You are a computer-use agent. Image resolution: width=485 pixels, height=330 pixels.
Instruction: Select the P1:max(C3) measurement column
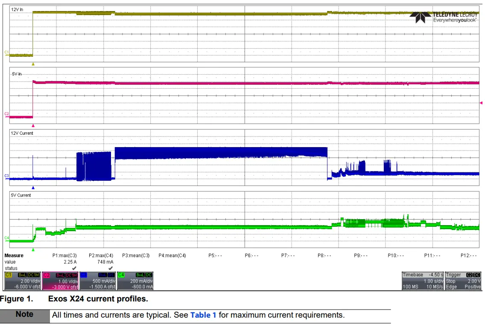[x=64, y=256]
